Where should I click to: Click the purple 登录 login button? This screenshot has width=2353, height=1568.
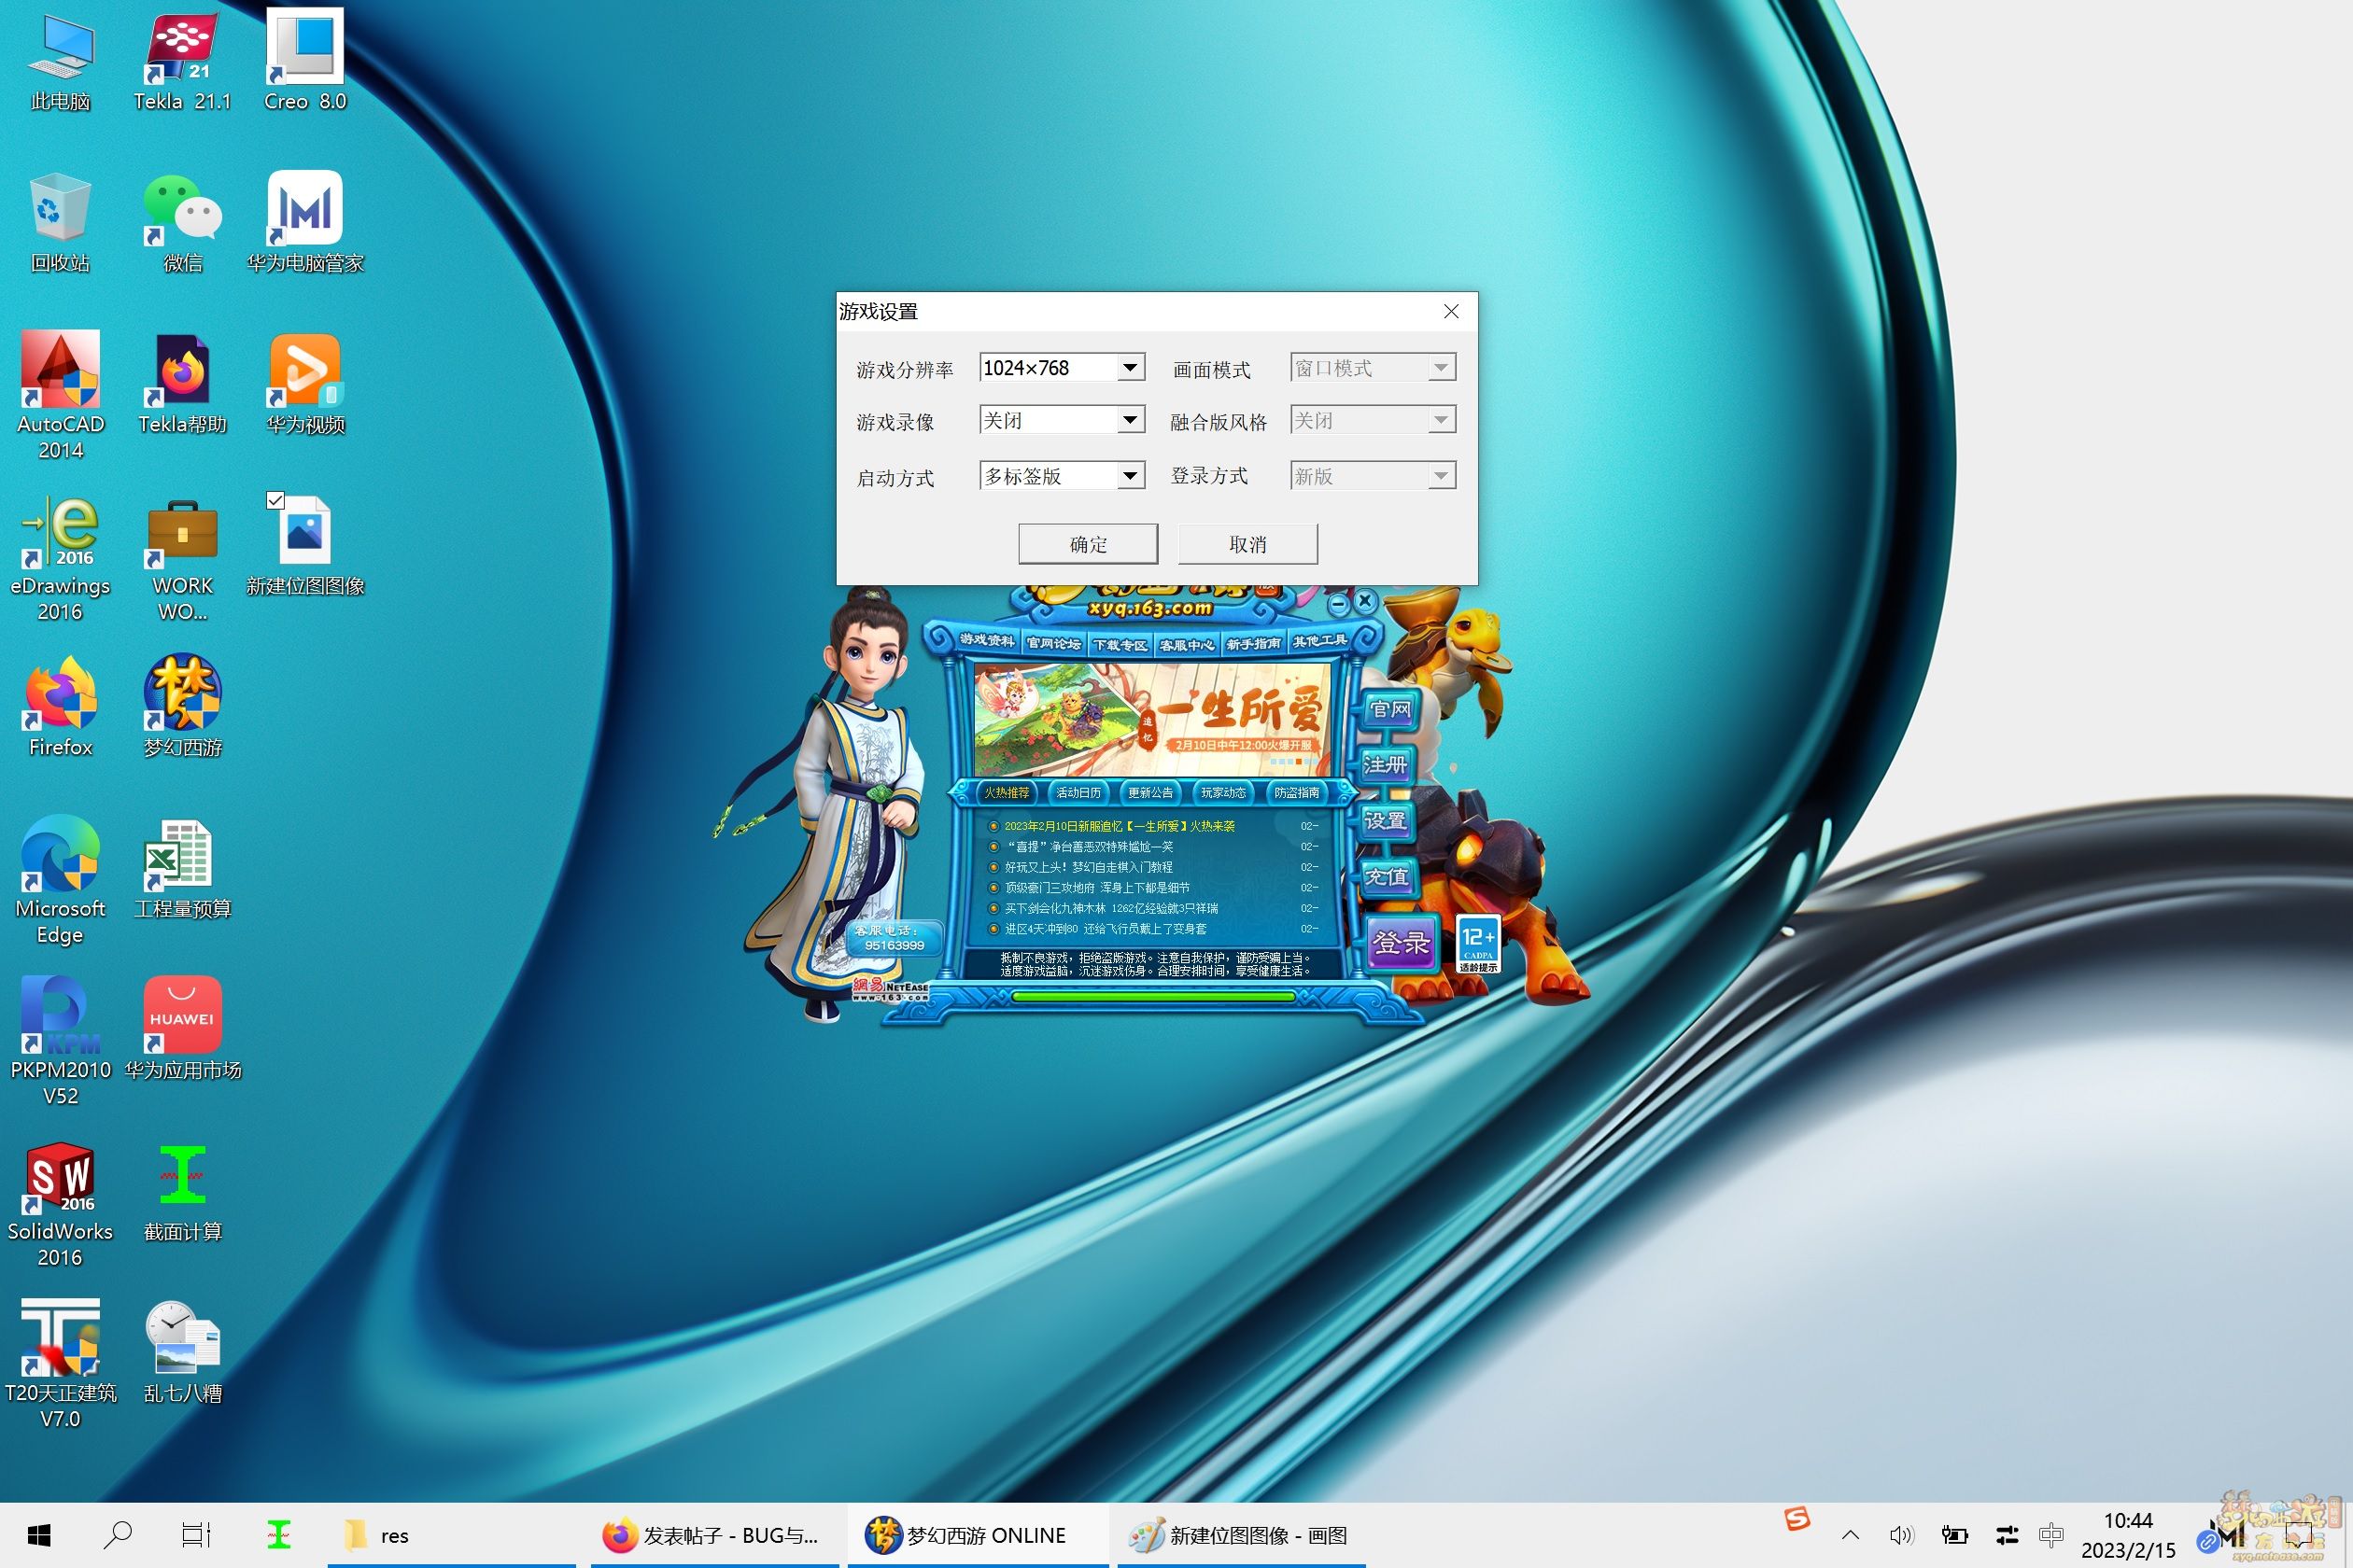point(1402,943)
